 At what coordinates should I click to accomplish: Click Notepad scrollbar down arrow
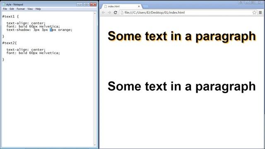(x=95, y=145)
